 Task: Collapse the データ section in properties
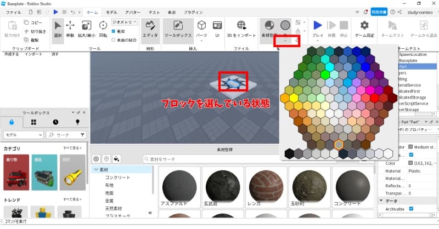click(x=381, y=201)
